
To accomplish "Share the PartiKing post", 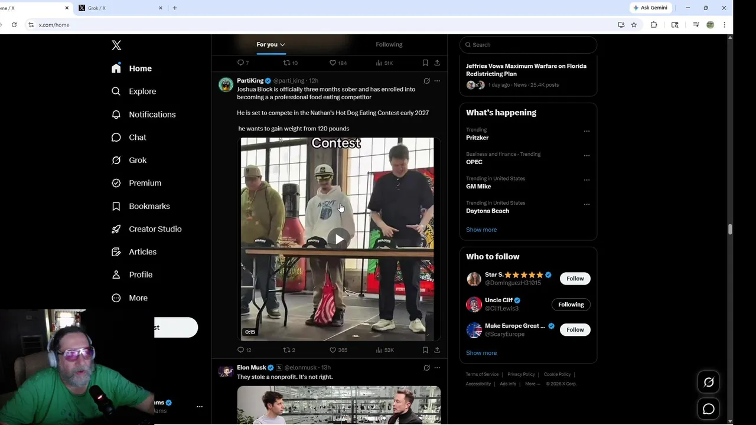I will pyautogui.click(x=437, y=350).
